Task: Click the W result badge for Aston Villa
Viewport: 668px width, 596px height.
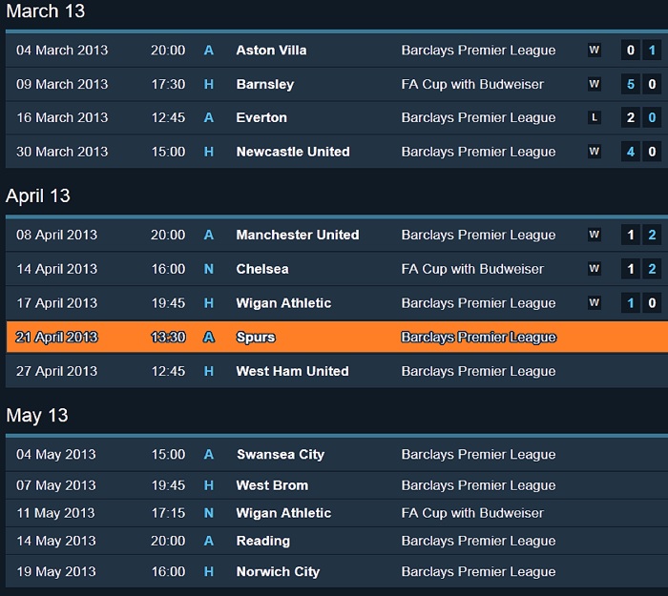Action: (595, 51)
